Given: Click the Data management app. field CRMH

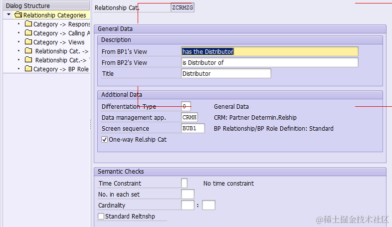Looking at the screenshot, I should coord(190,117).
